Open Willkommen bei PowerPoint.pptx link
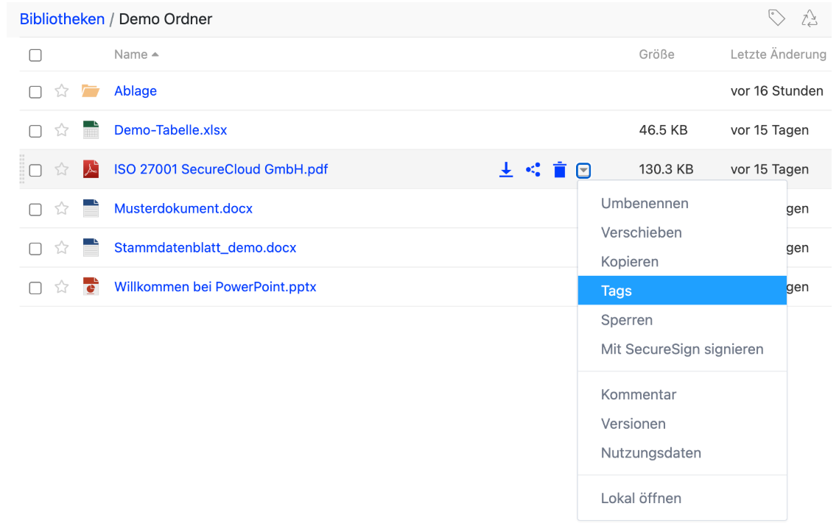 pos(215,287)
